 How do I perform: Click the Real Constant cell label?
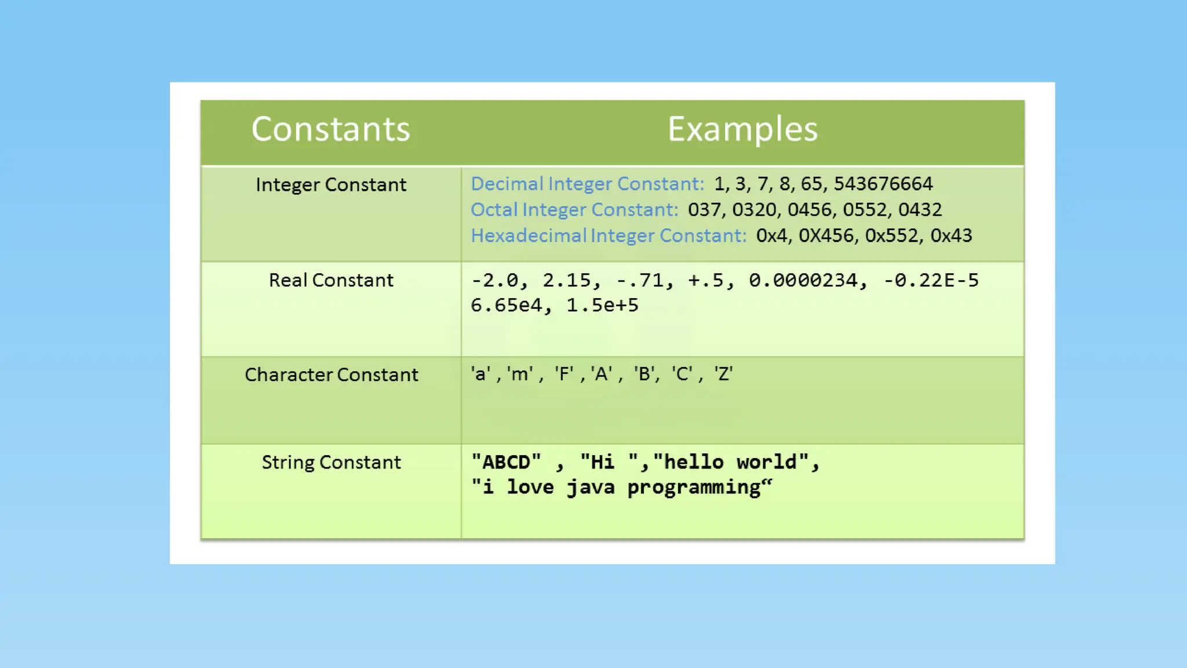coord(331,280)
